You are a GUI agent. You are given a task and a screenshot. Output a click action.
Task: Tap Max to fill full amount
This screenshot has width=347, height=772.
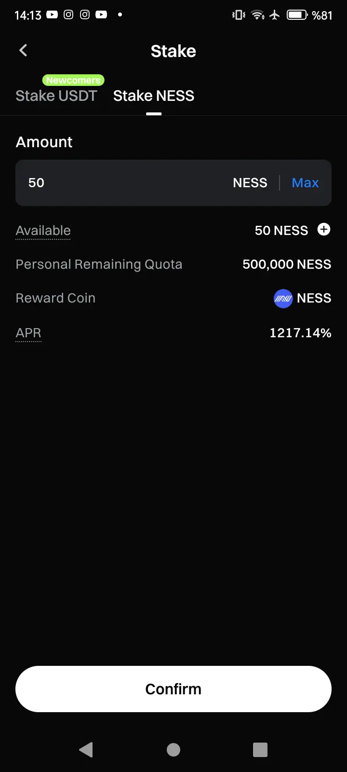(x=305, y=183)
